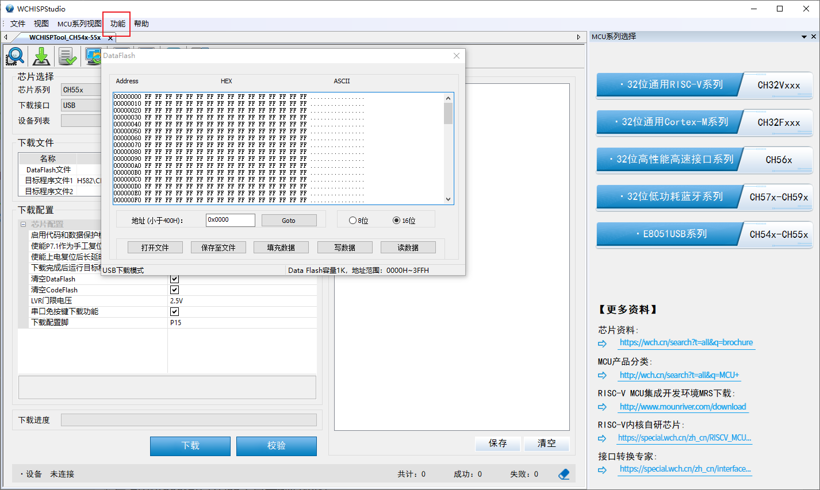This screenshot has height=490, width=820.
Task: Click the chip search magnifier toolbar icon
Action: pyautogui.click(x=16, y=56)
